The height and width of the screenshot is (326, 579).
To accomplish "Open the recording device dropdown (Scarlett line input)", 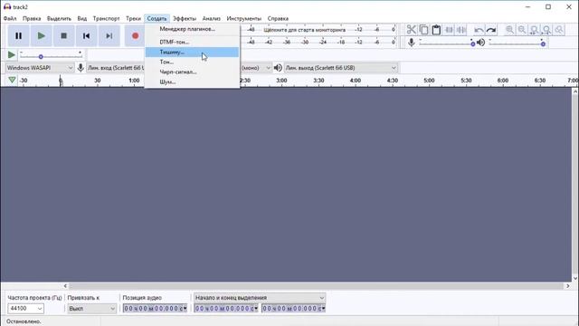I will point(115,68).
